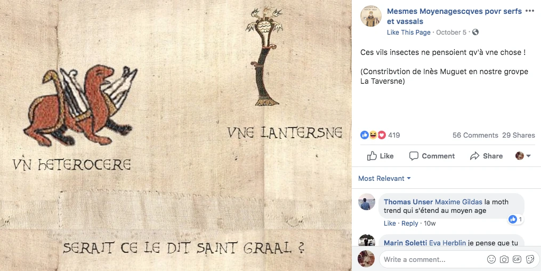Open Mesmes Moyenagescqves page name link
Viewport: 541px width, 271px height.
tap(454, 16)
